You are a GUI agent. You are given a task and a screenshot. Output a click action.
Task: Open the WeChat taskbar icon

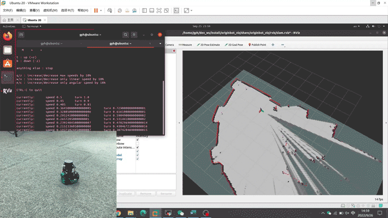(x=181, y=213)
